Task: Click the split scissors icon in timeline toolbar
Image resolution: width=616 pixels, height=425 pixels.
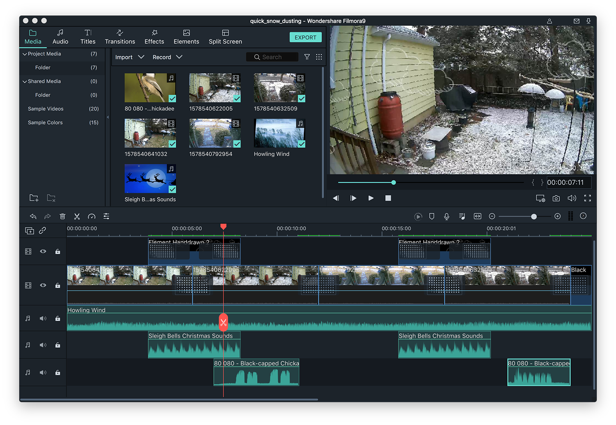Action: [x=77, y=216]
